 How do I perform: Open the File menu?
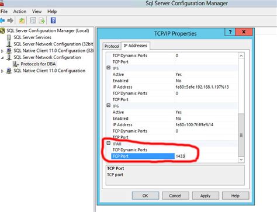point(4,12)
